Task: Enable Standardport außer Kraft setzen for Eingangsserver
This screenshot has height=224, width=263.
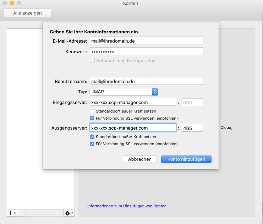Action: (92, 111)
